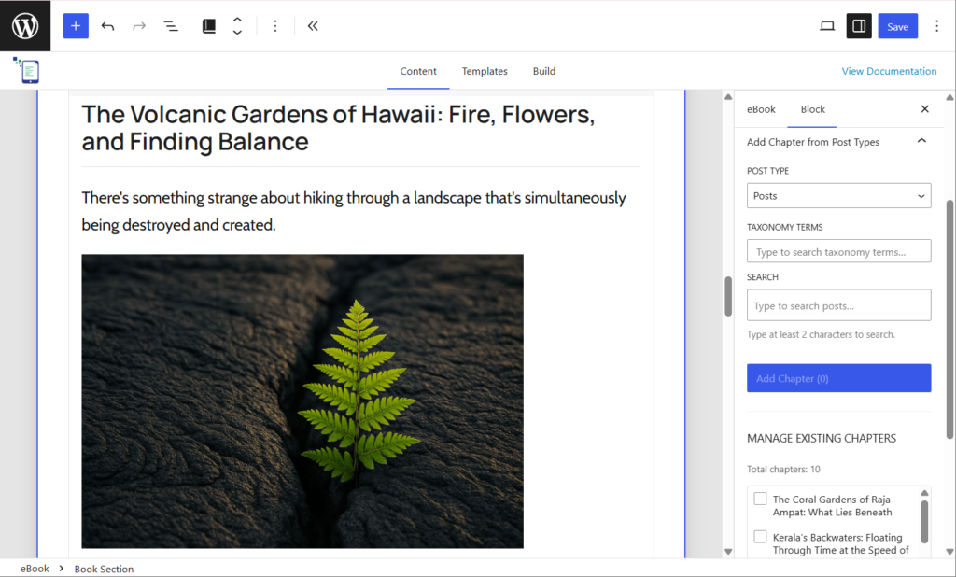Image resolution: width=956 pixels, height=577 pixels.
Task: Collapse the Add Chapter from Post Types panel
Action: point(921,142)
